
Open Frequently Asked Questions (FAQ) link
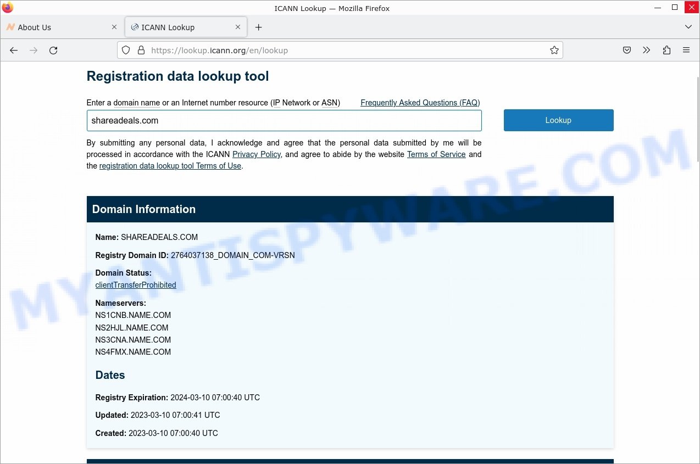click(x=420, y=103)
